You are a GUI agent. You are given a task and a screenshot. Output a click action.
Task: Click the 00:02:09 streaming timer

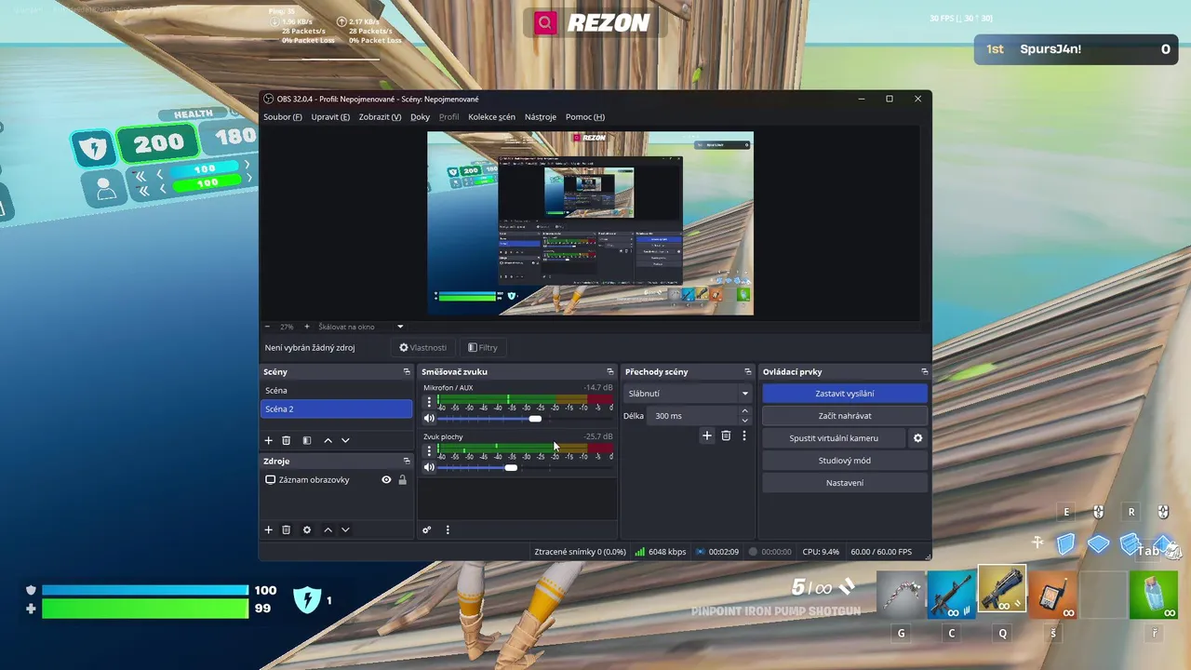tap(717, 552)
